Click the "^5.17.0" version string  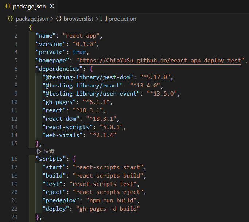[x=155, y=77]
